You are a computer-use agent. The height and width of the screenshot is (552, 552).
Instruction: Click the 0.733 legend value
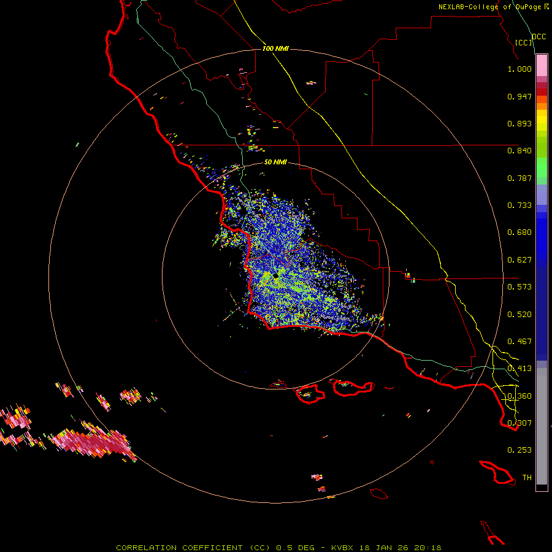(519, 205)
